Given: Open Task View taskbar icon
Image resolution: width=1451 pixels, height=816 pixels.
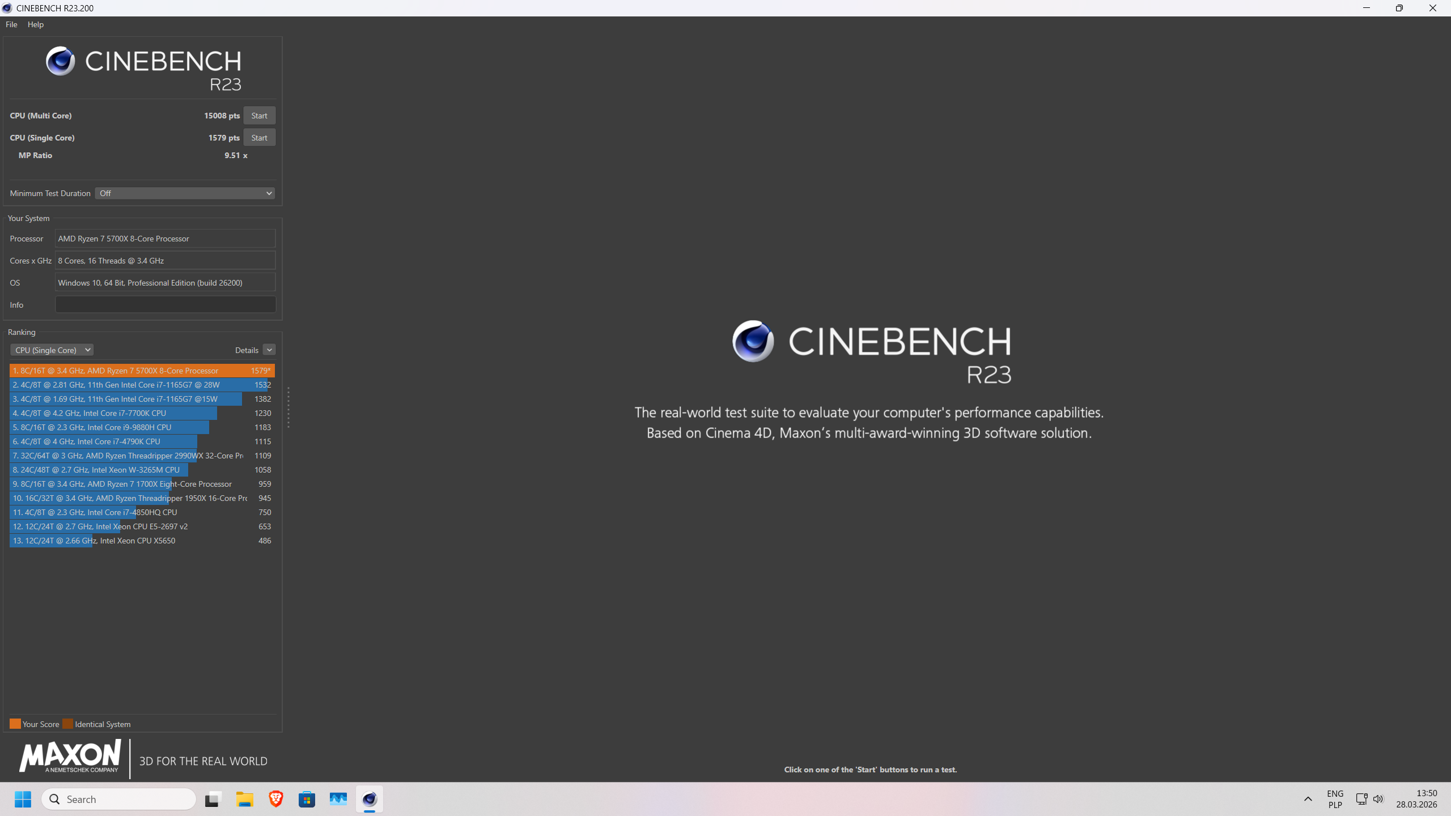Looking at the screenshot, I should (x=213, y=799).
